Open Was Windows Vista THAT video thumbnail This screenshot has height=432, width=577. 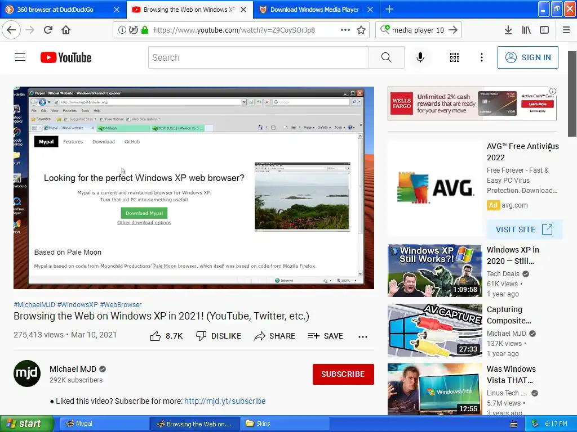click(434, 389)
